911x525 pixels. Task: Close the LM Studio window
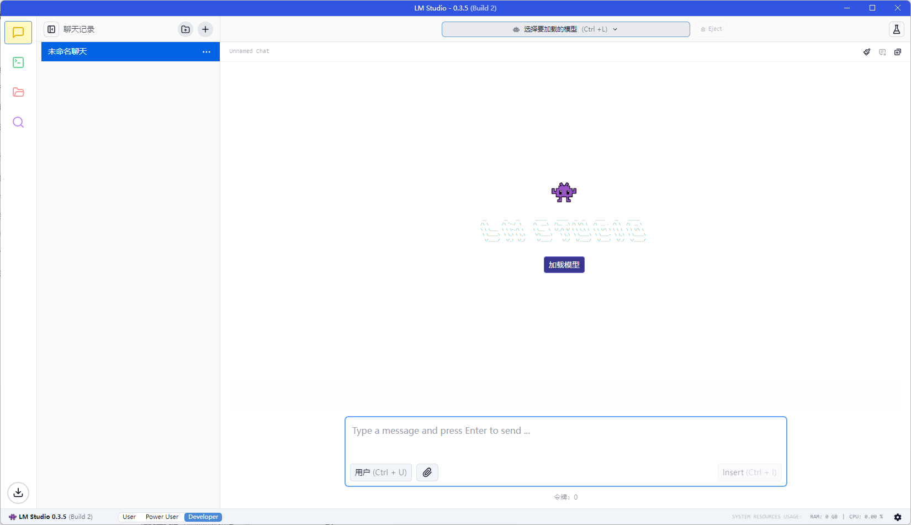click(898, 8)
